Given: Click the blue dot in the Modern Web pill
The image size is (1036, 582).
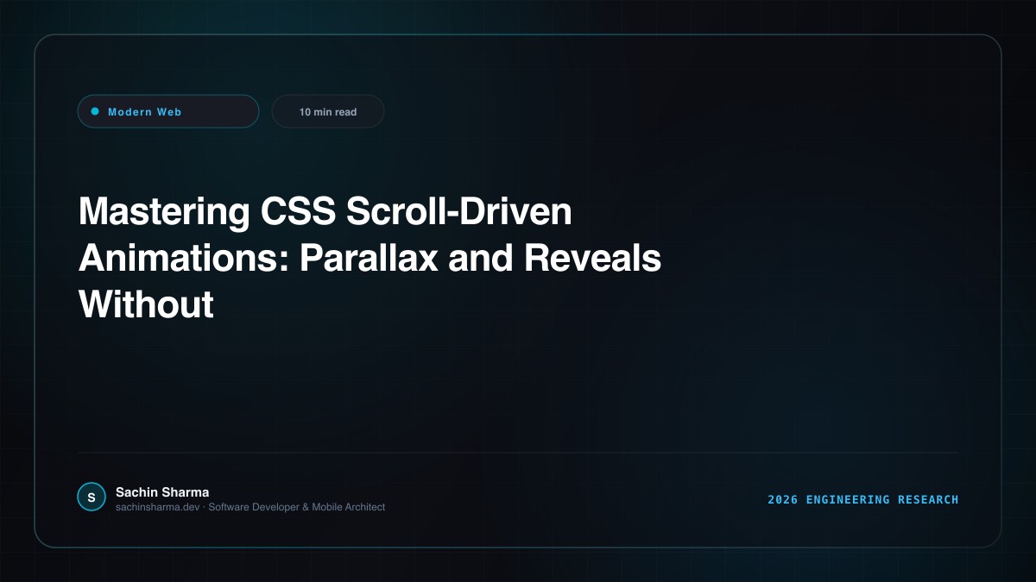Looking at the screenshot, I should pos(95,111).
